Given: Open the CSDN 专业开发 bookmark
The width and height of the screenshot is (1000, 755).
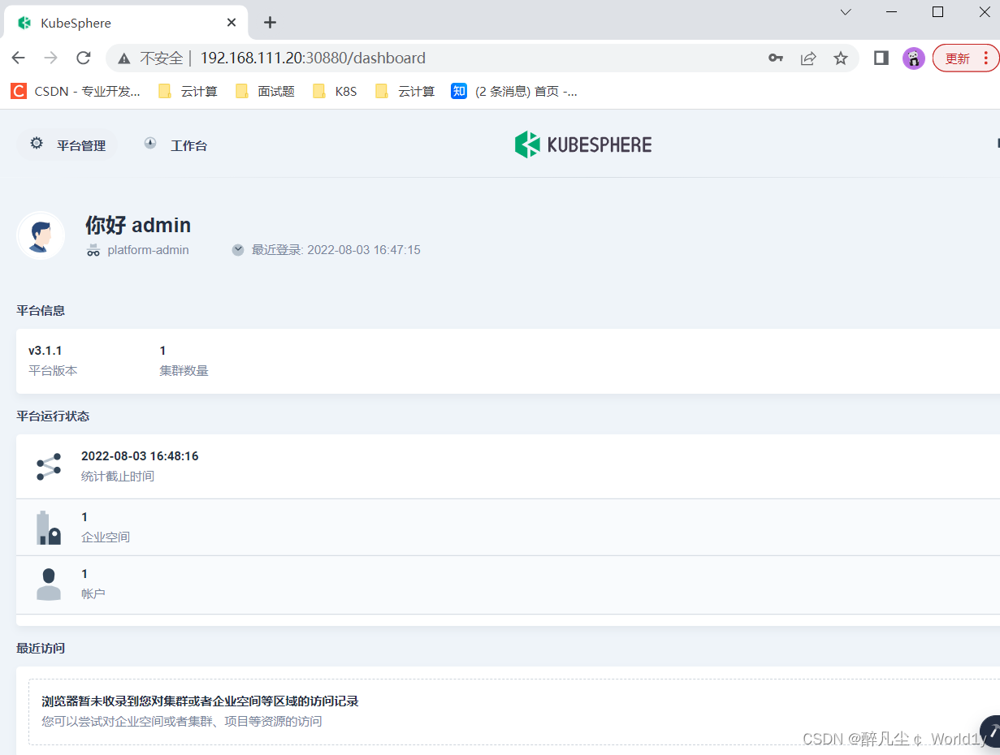Looking at the screenshot, I should tap(76, 92).
